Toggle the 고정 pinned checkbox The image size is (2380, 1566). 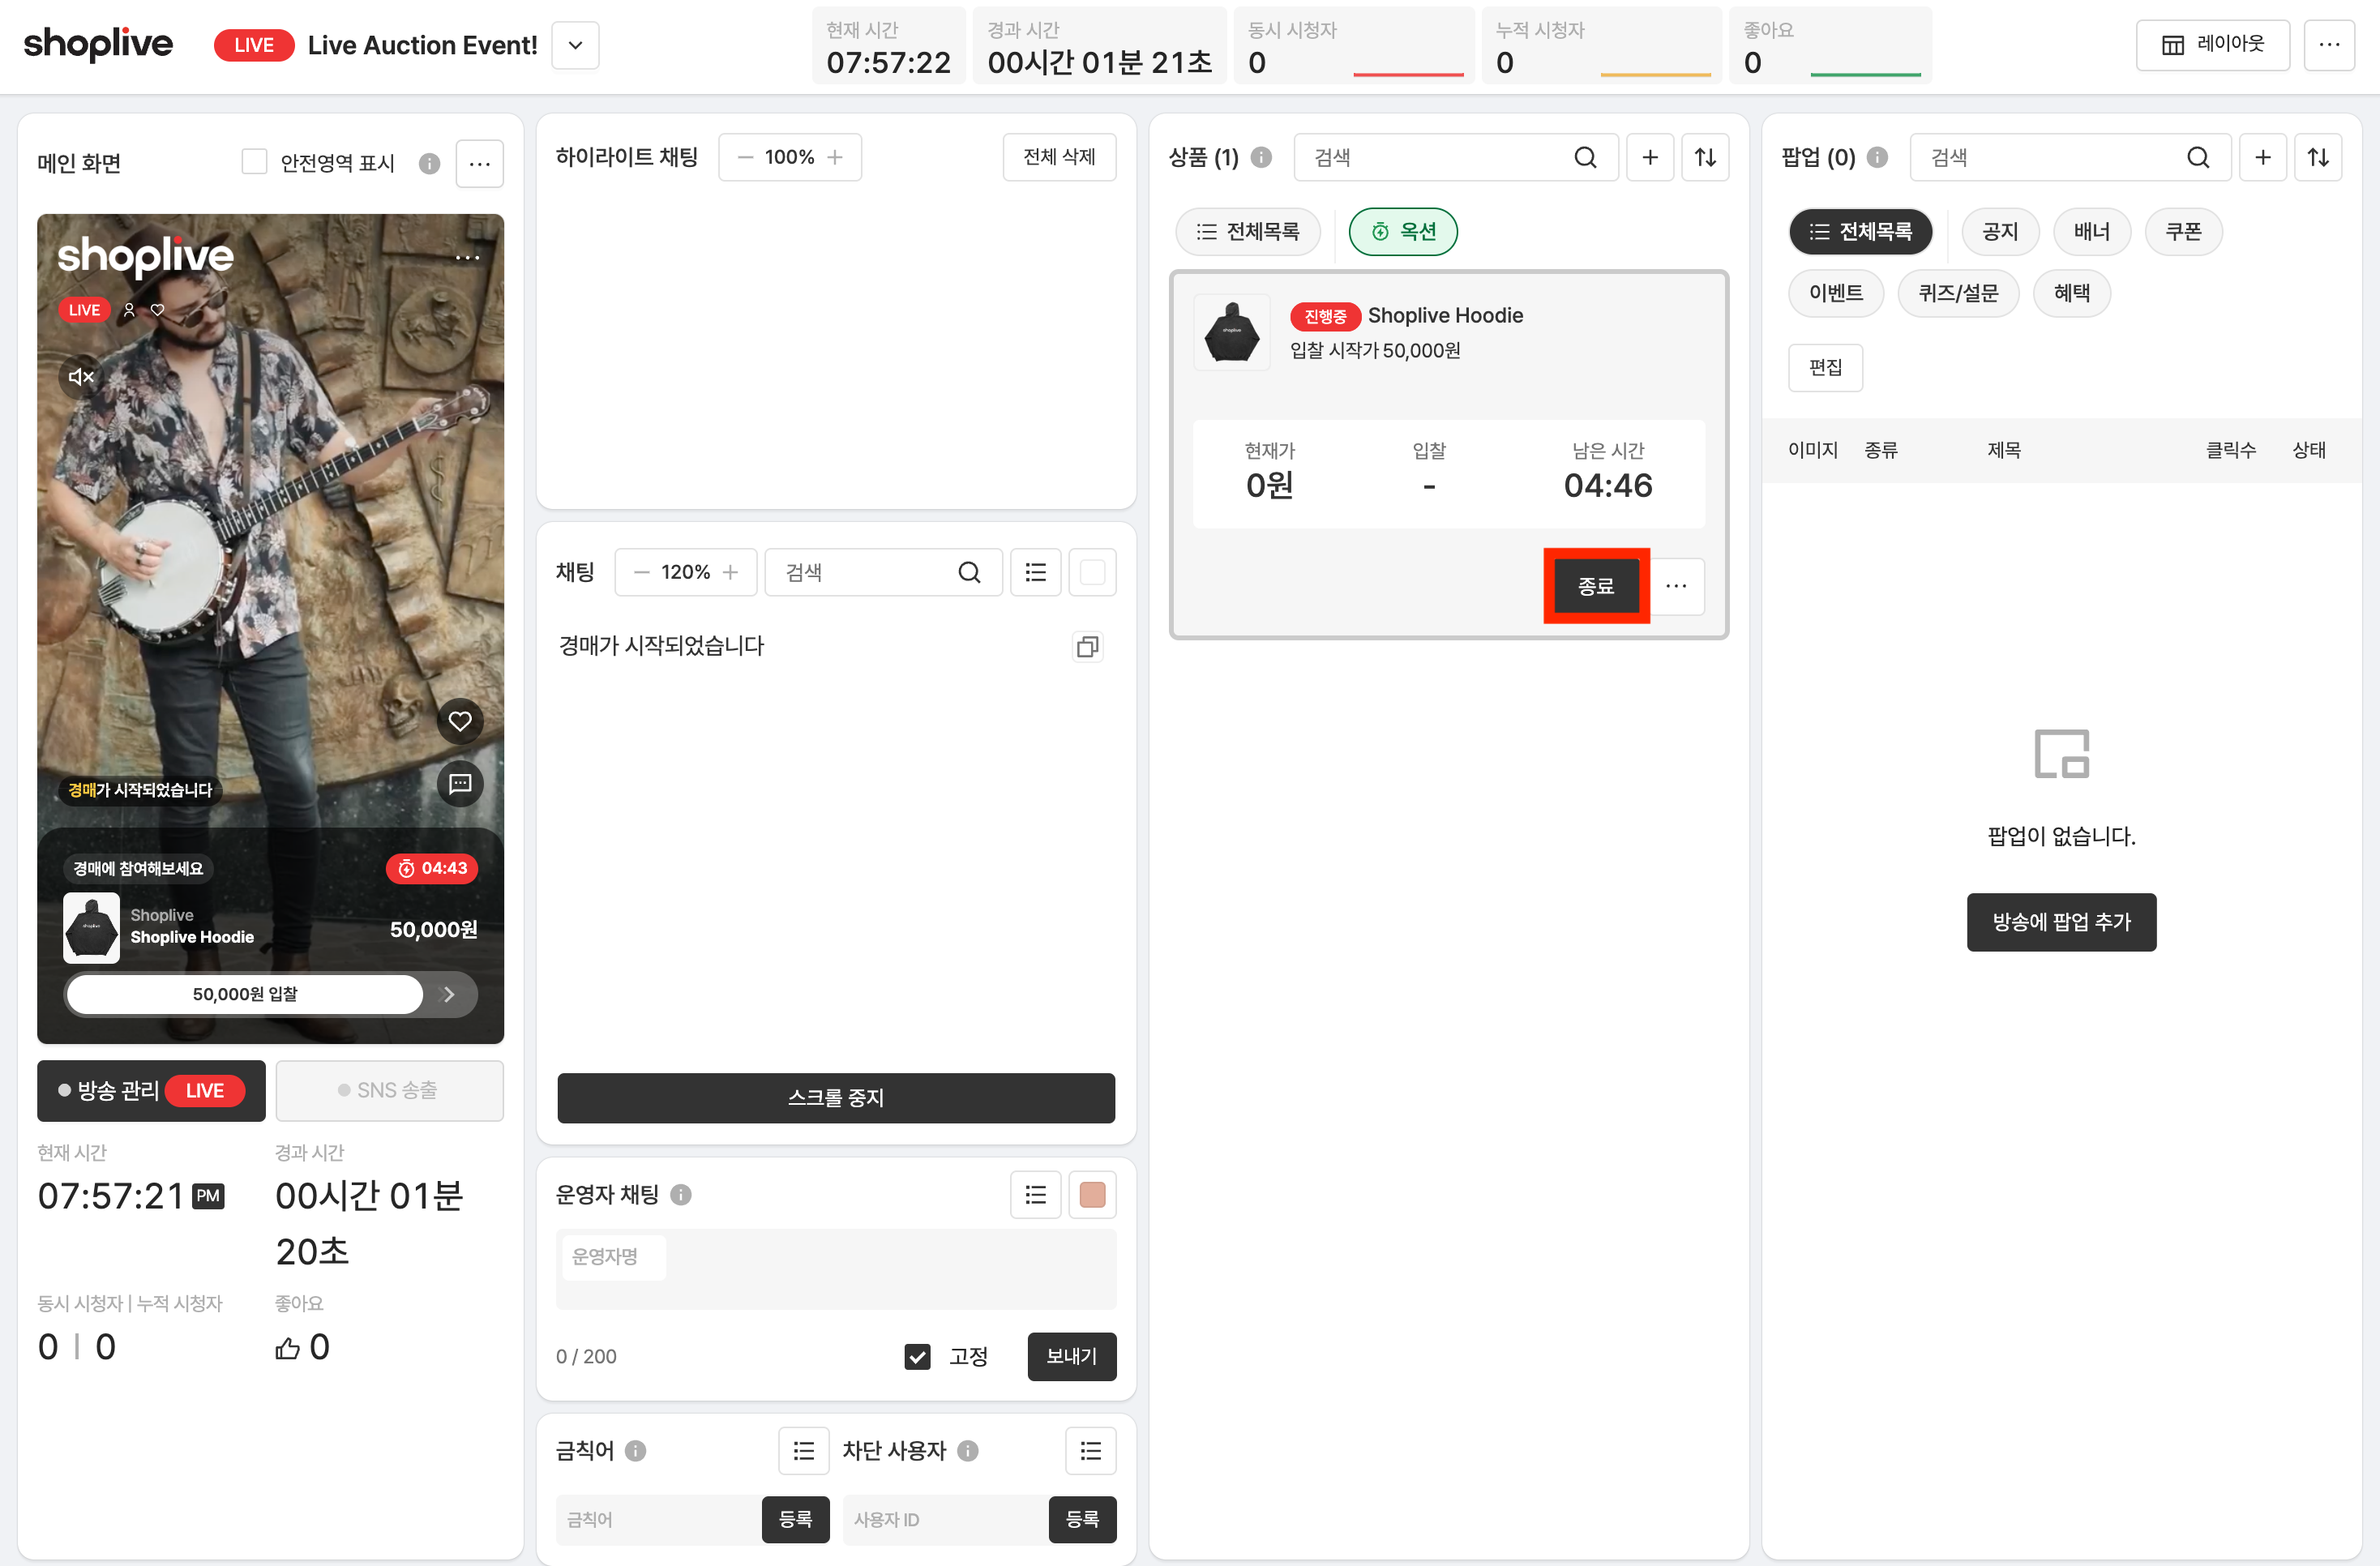tap(917, 1356)
